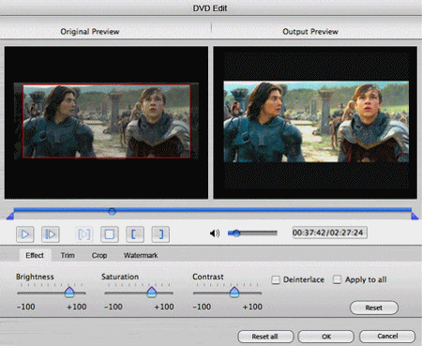422x346 pixels.
Task: Click the Cancel button
Action: 387,336
